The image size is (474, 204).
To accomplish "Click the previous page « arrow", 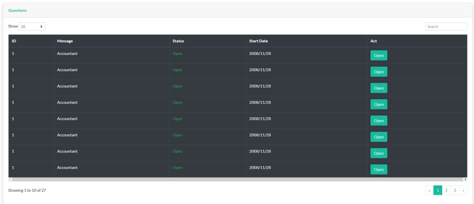I will tap(429, 190).
